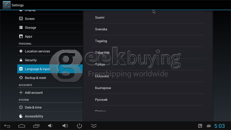Tap the power button icon

click(79, 126)
